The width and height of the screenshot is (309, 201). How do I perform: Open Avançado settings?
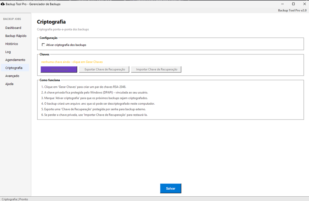tap(12, 76)
